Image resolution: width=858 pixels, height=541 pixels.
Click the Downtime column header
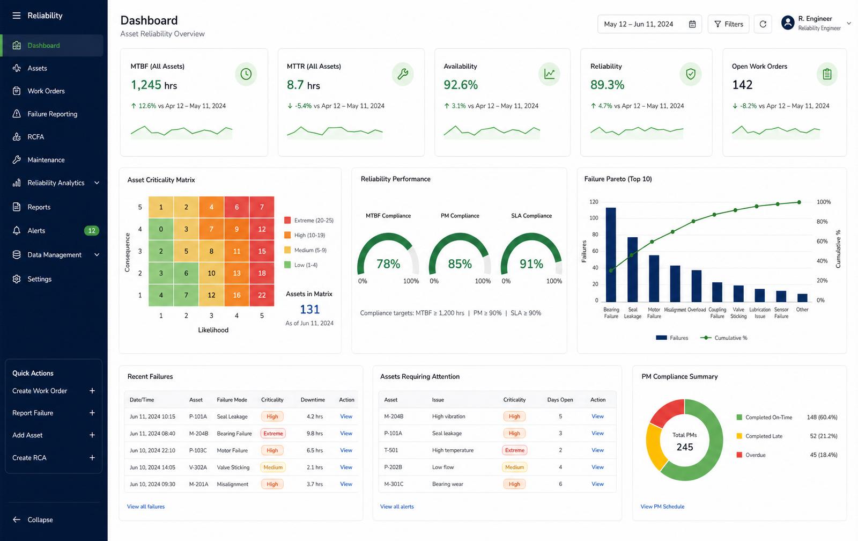click(313, 400)
